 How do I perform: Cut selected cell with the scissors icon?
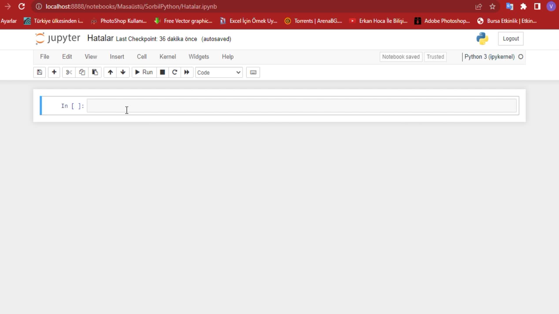point(69,72)
